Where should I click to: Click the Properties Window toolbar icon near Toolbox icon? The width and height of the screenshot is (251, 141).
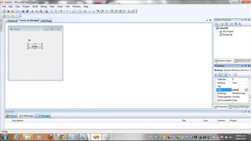tap(116, 11)
